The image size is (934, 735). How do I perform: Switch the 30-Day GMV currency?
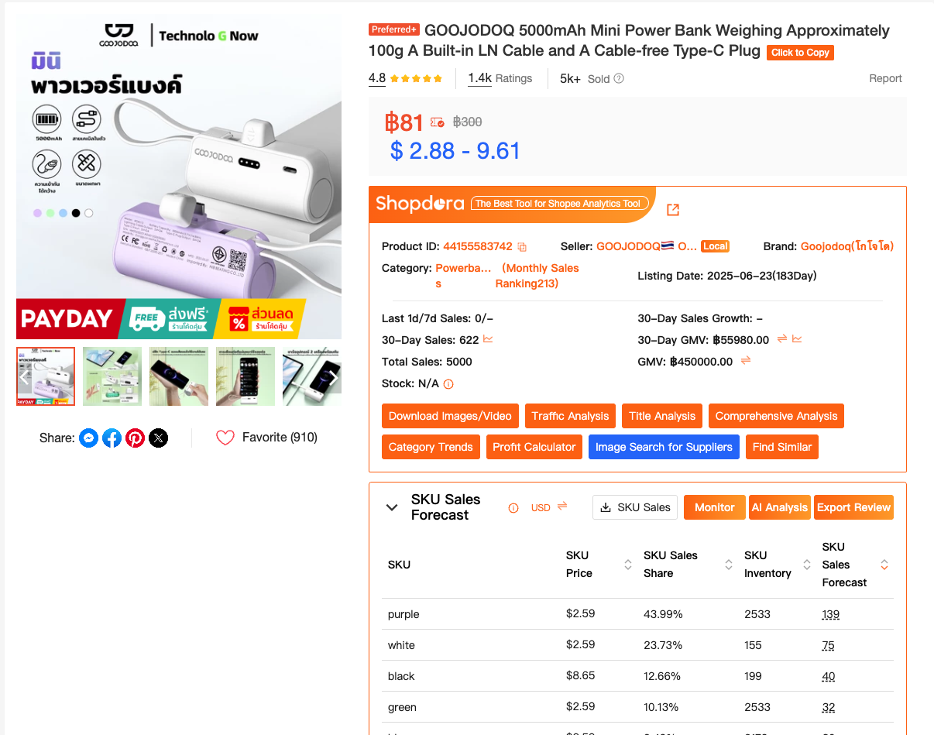(782, 339)
